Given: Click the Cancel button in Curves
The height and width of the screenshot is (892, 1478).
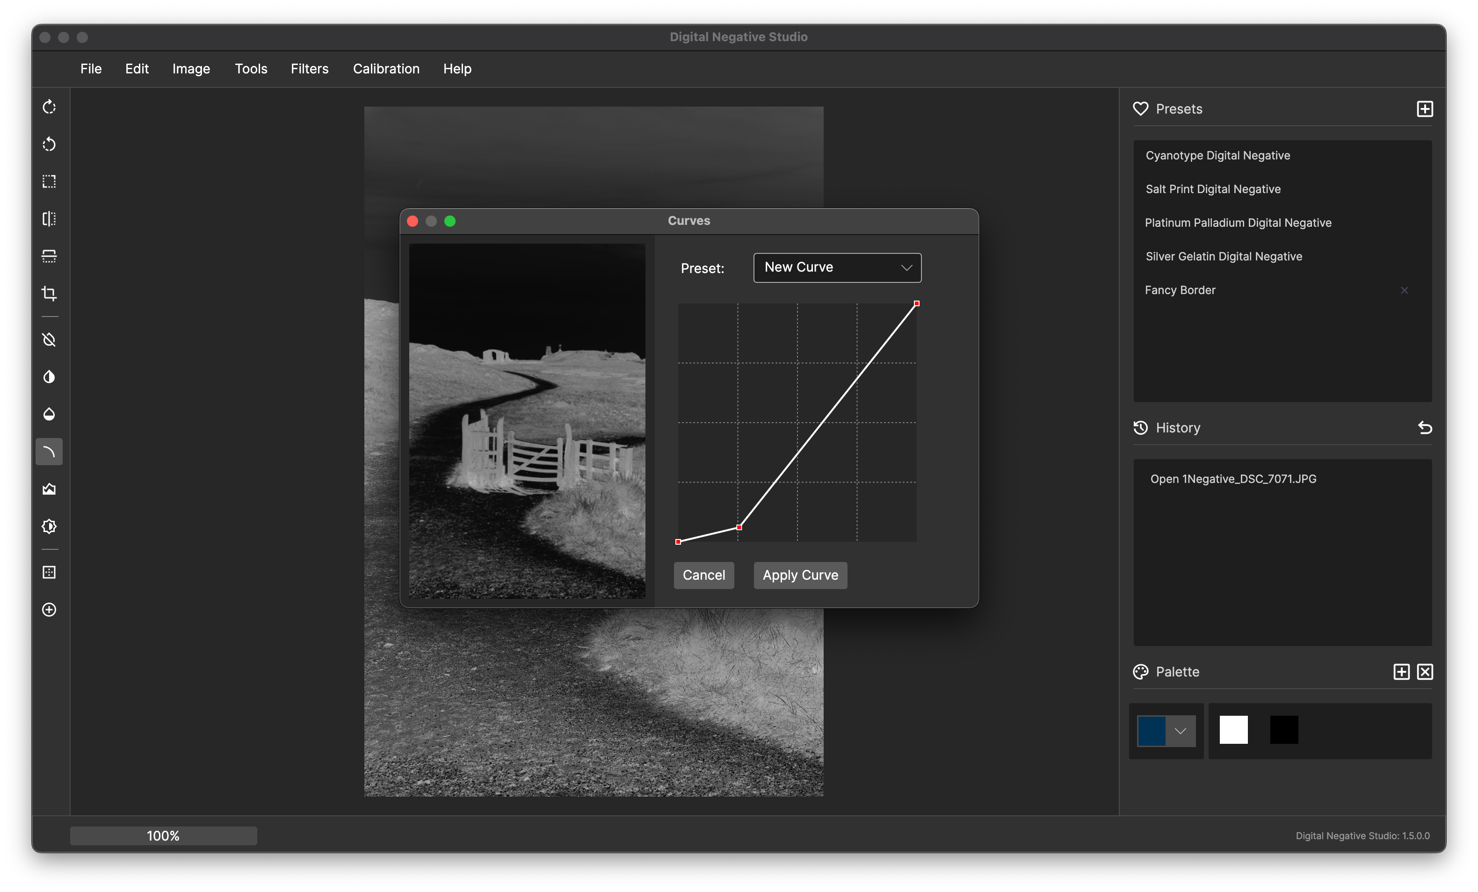Looking at the screenshot, I should pos(703,575).
